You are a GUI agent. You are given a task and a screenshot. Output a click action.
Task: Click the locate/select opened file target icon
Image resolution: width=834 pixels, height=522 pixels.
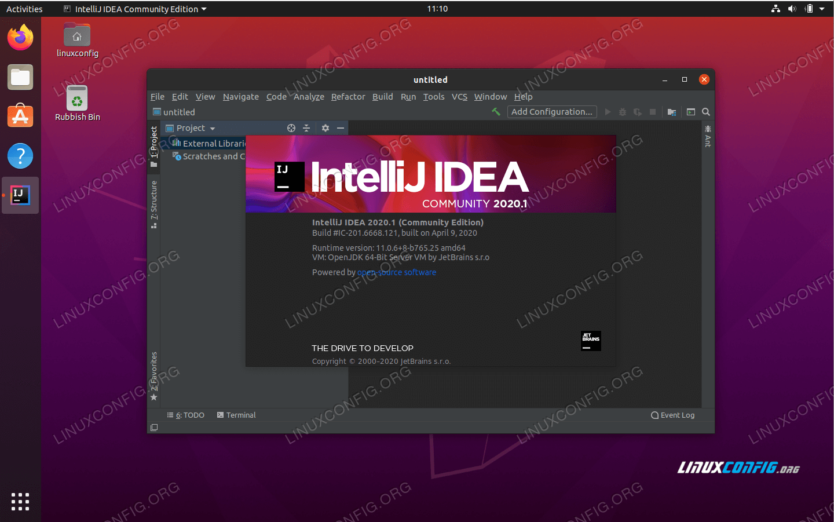pos(291,128)
